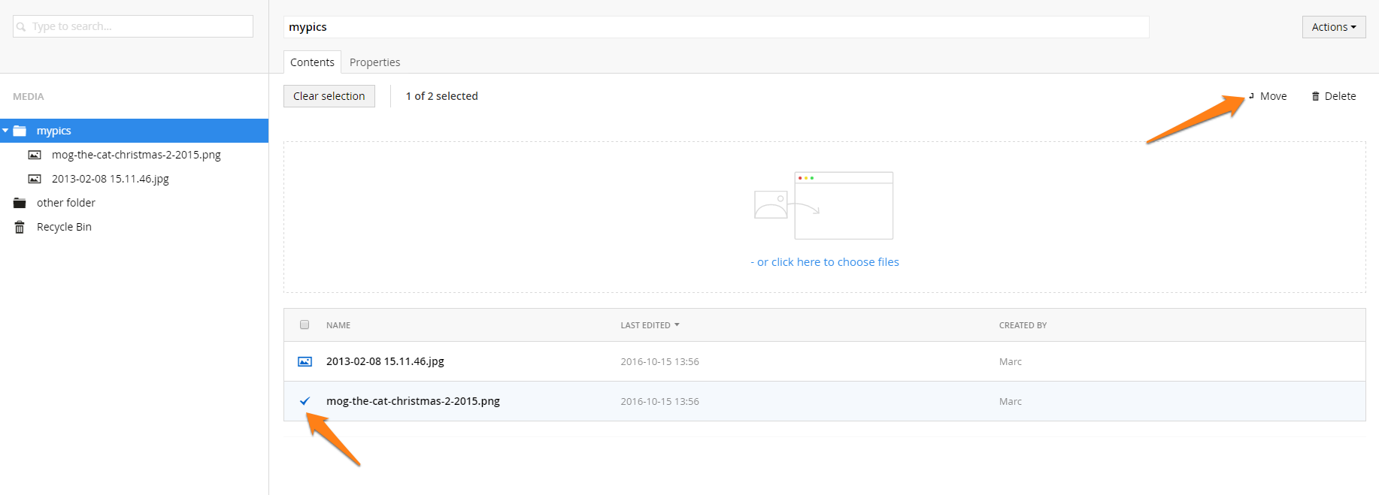Click the search magnifier icon

pyautogui.click(x=21, y=27)
